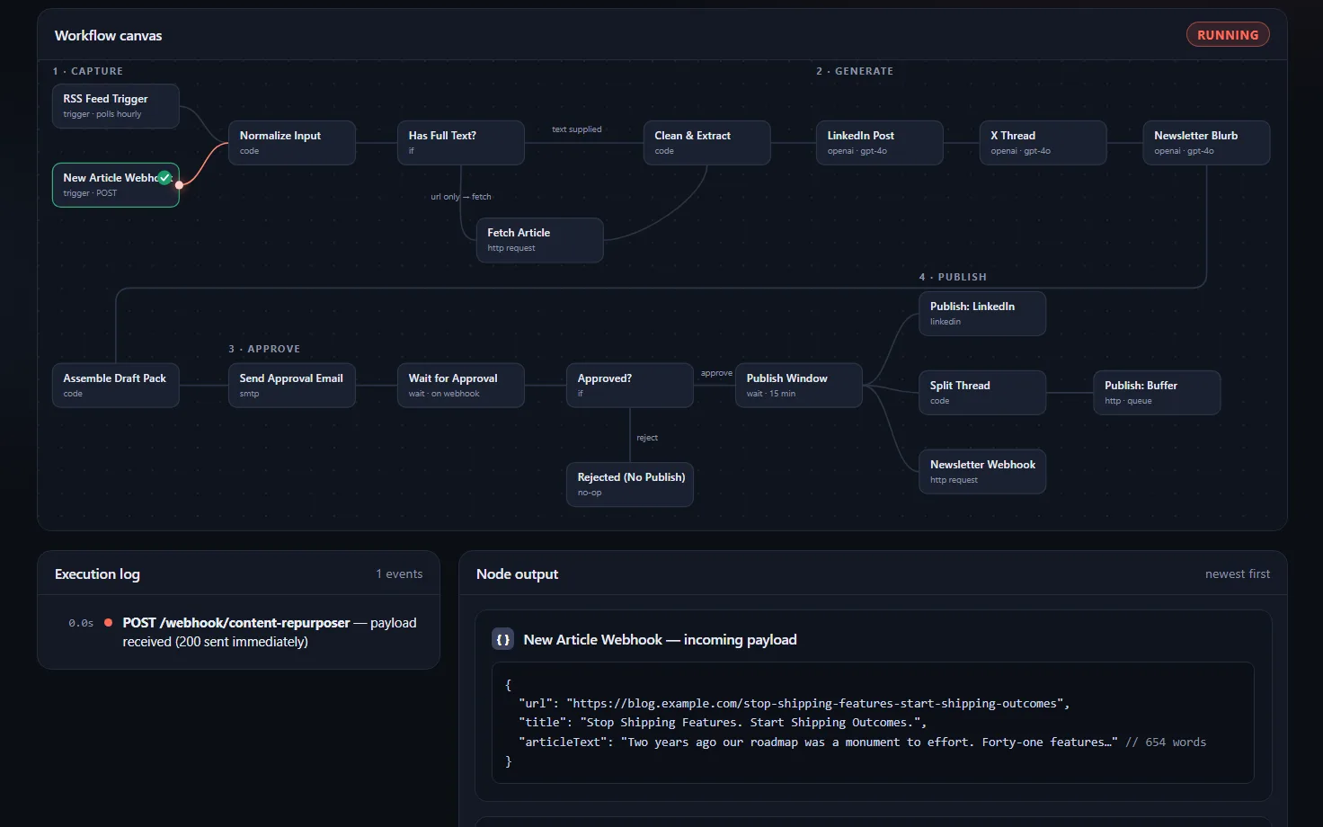Click the 'Execution log' heading
This screenshot has width=1323, height=827.
pyautogui.click(x=97, y=574)
